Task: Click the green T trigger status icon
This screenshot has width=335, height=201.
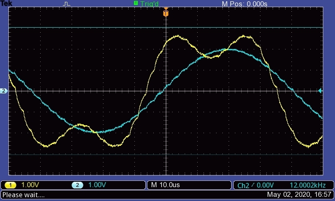Action: coord(136,3)
